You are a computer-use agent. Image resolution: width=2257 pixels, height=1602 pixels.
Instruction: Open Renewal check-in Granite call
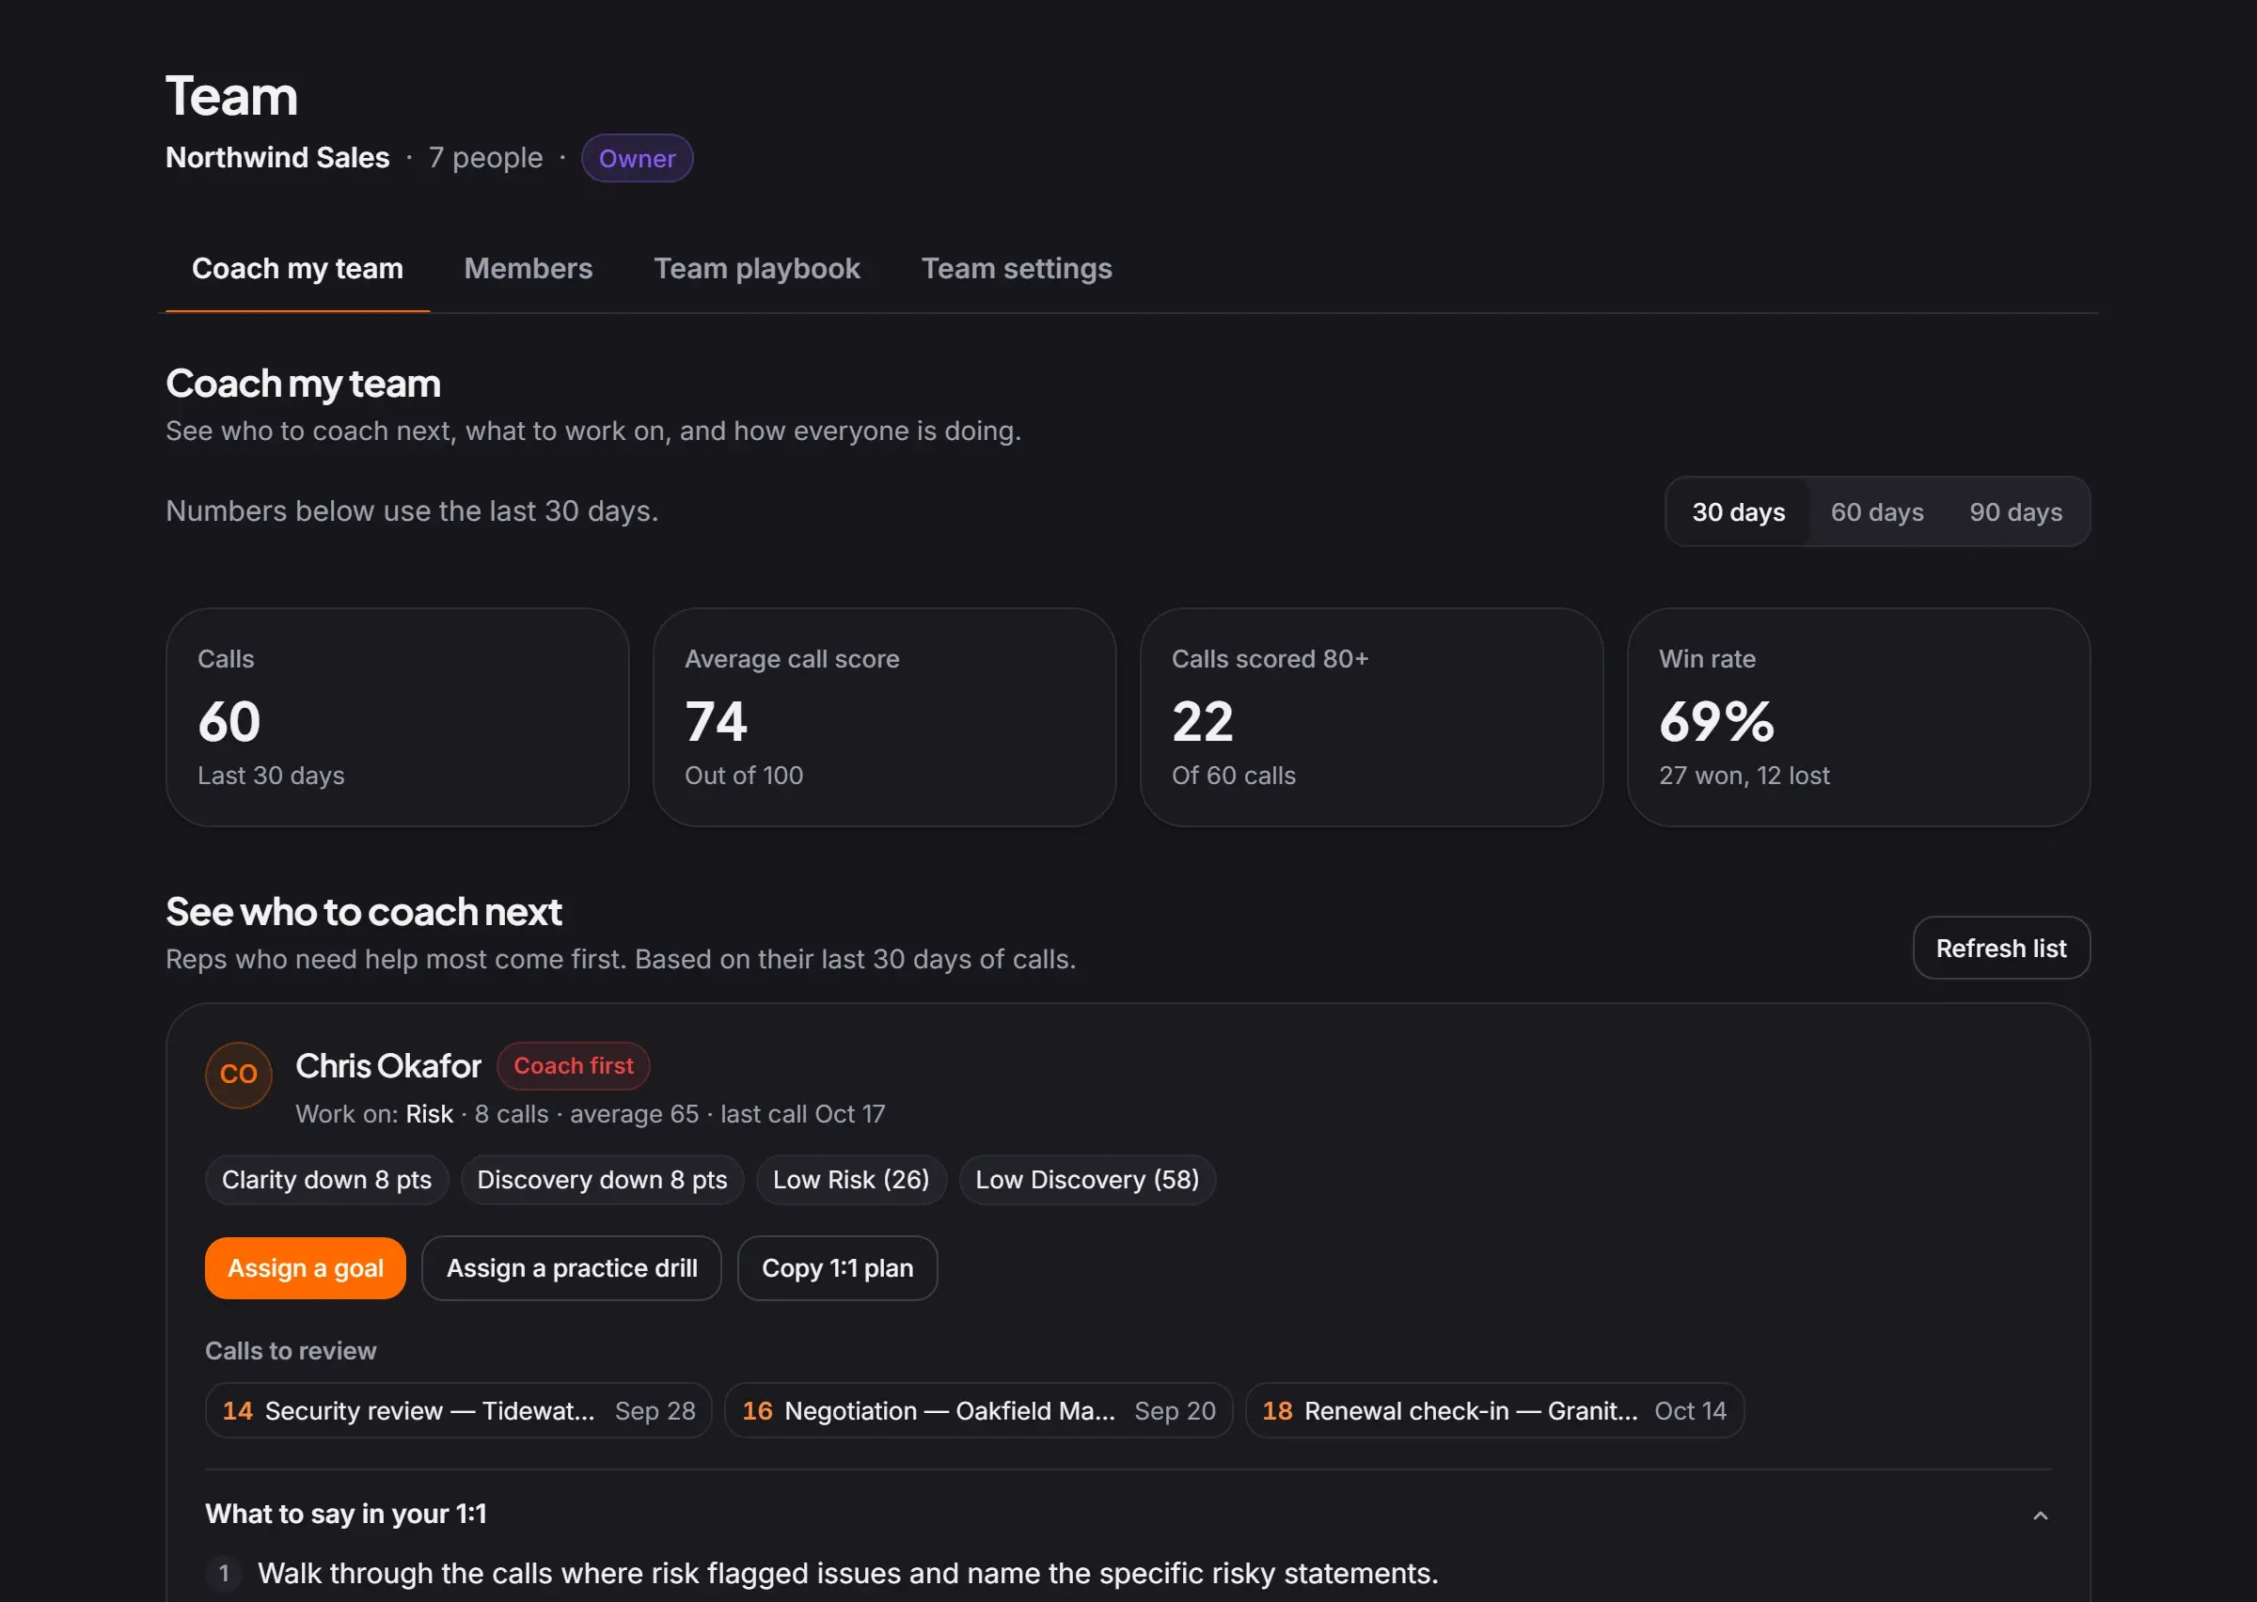(x=1493, y=1409)
